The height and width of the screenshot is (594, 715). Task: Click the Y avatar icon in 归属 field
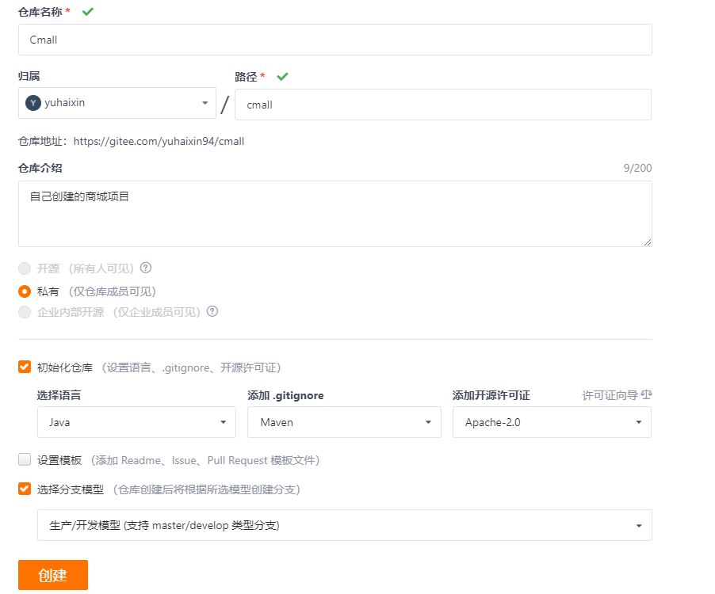(x=33, y=103)
